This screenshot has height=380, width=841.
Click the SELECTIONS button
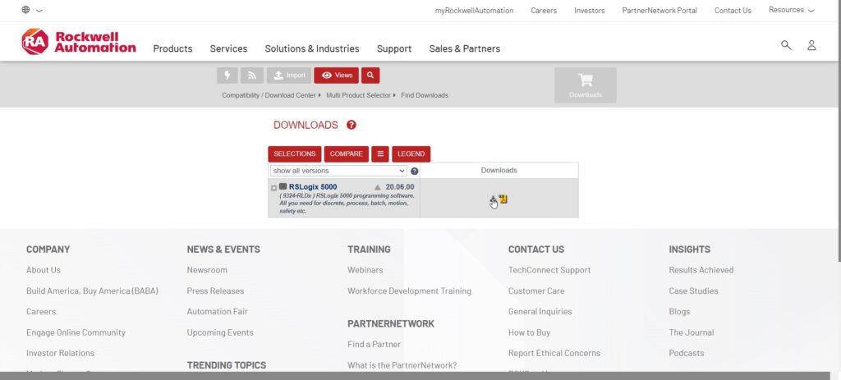pyautogui.click(x=294, y=154)
